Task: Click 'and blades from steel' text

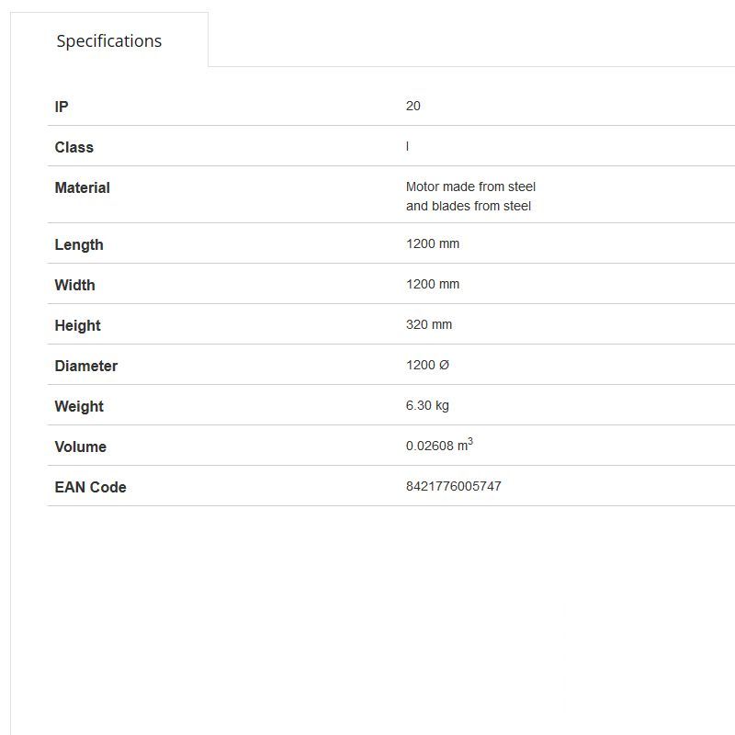Action: pyautogui.click(x=469, y=206)
